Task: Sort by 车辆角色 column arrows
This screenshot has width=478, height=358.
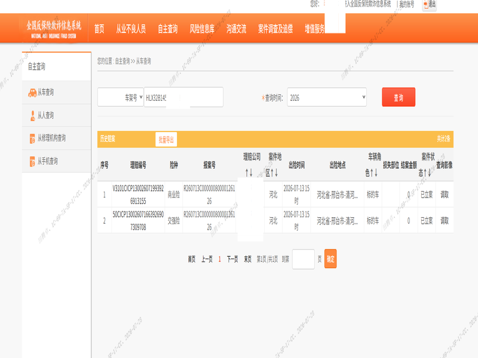Action: point(374,173)
